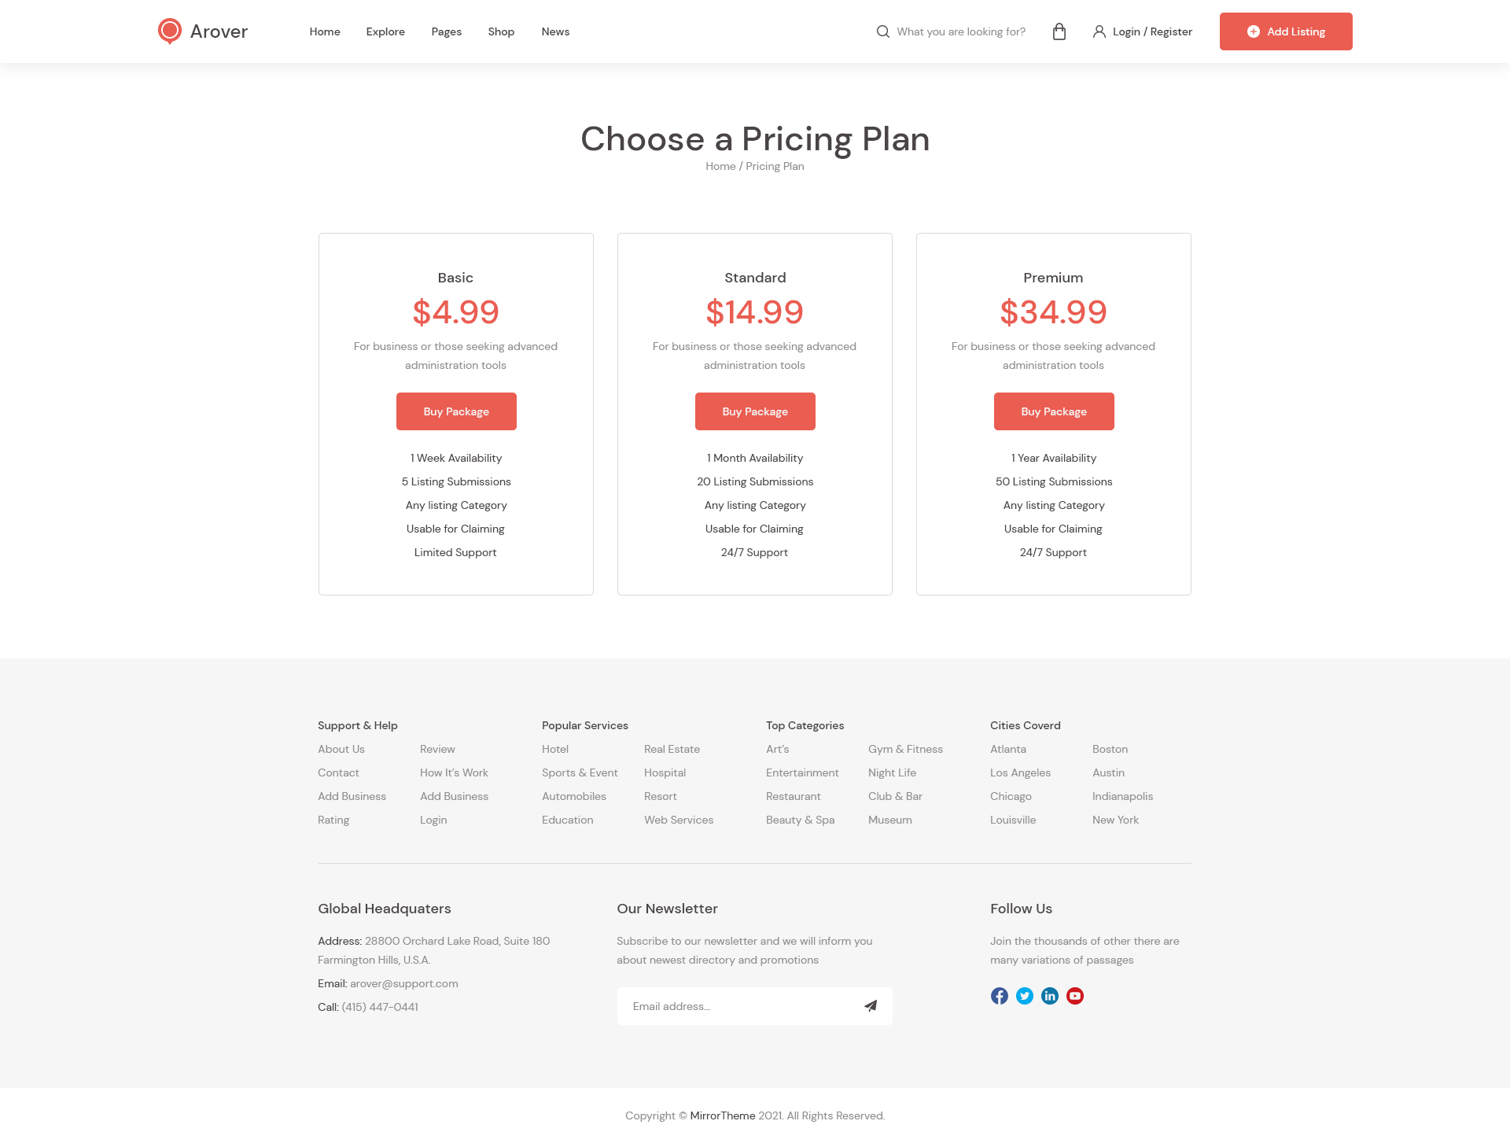Click the Arover logo icon

169,31
